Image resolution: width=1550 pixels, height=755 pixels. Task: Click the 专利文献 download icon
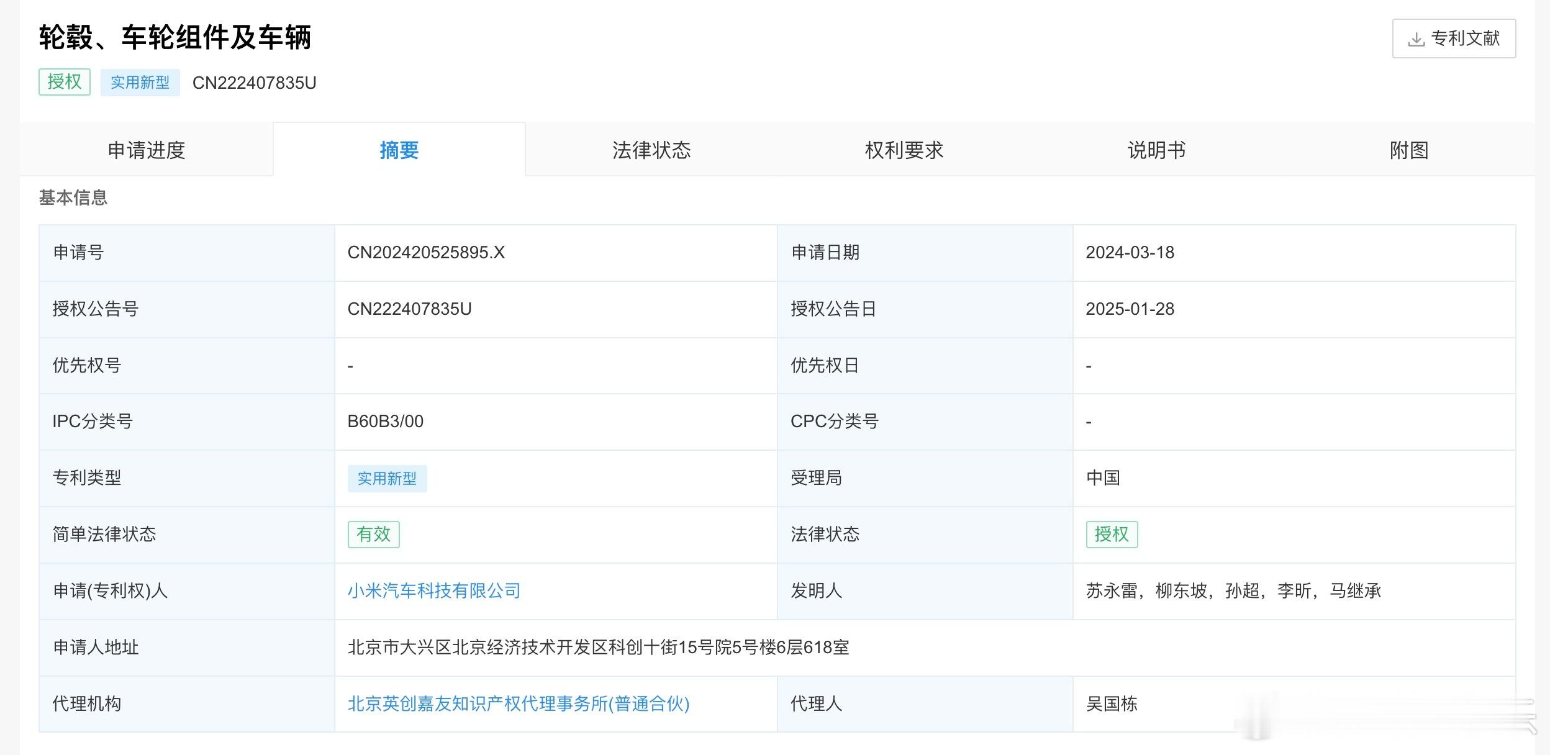pyautogui.click(x=1416, y=39)
